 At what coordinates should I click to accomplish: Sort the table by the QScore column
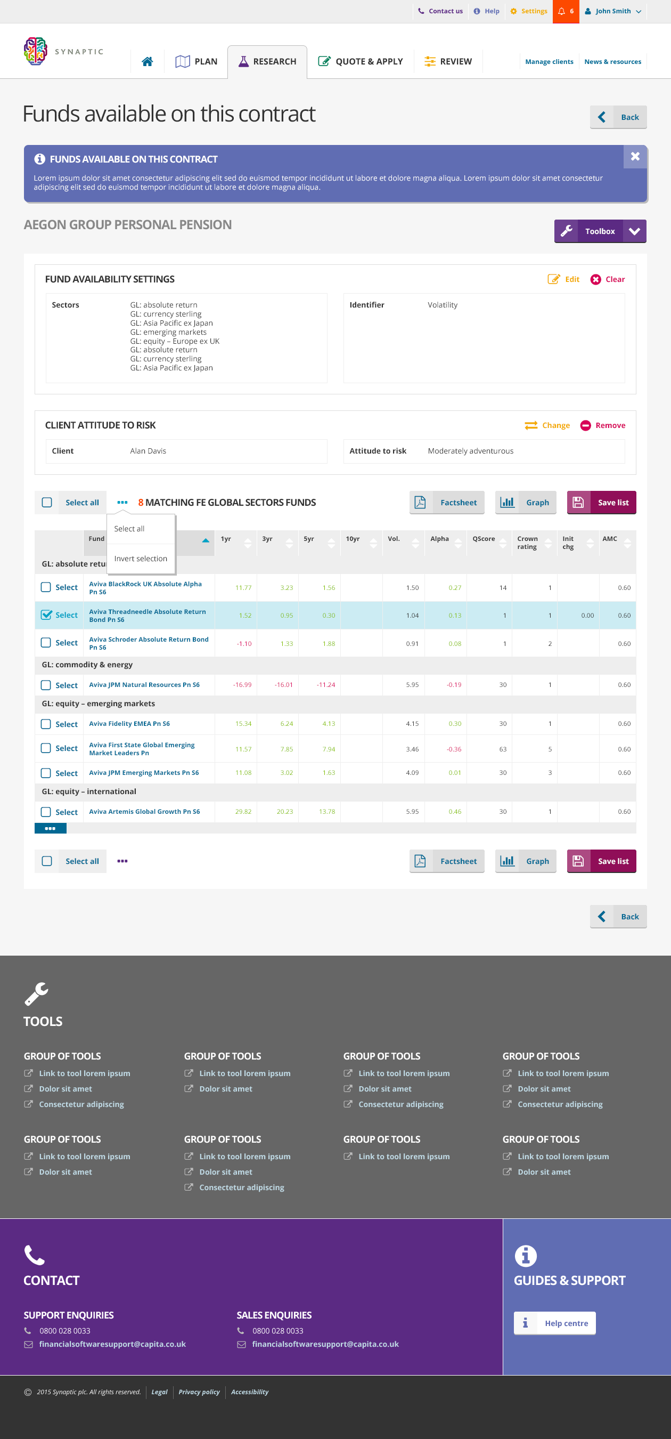point(503,543)
